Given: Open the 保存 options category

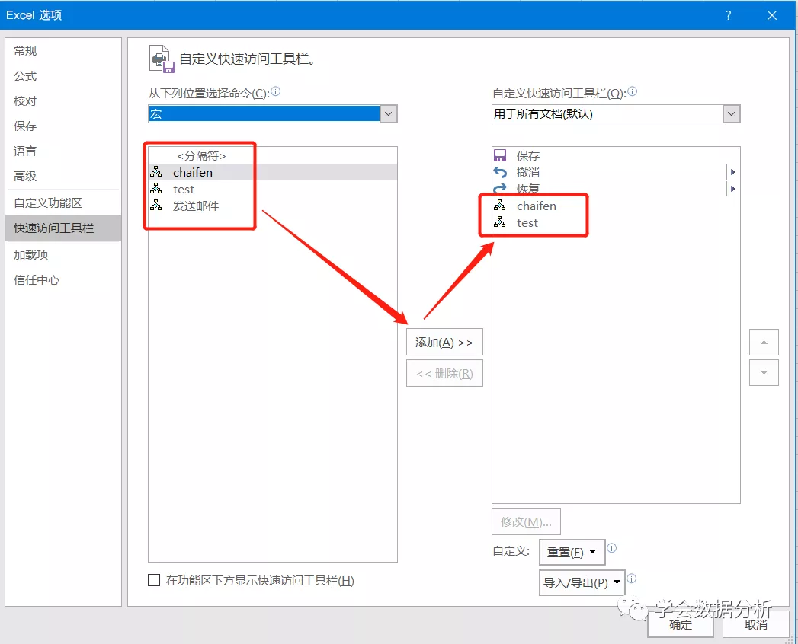Looking at the screenshot, I should [x=63, y=126].
